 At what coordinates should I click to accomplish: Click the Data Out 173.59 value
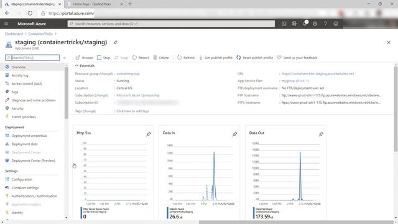264,217
